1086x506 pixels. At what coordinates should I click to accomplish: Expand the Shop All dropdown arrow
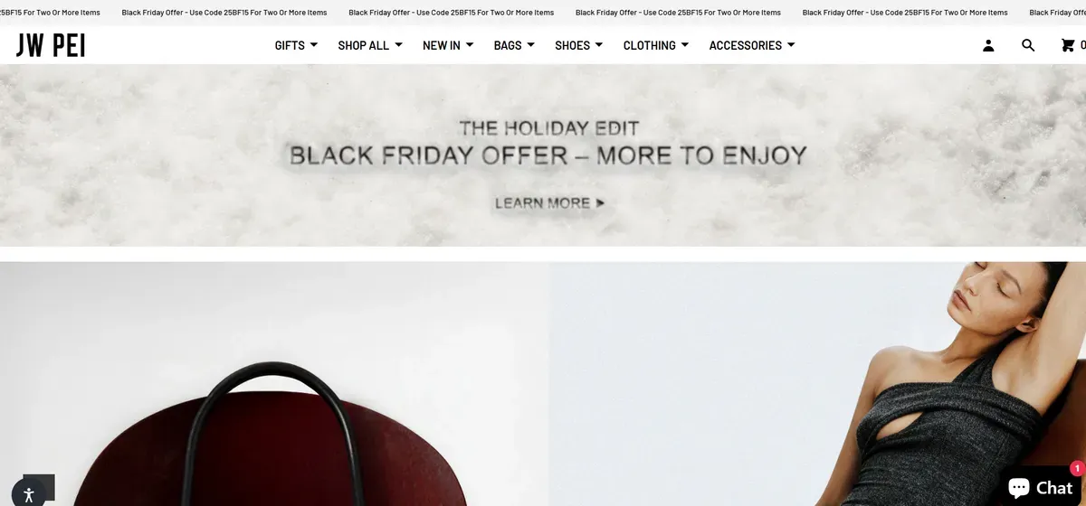[398, 44]
